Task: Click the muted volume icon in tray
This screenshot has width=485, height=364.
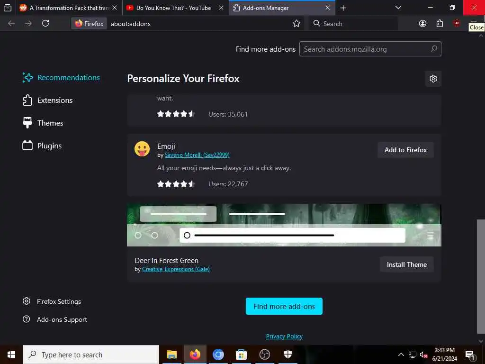Action: coord(423,355)
